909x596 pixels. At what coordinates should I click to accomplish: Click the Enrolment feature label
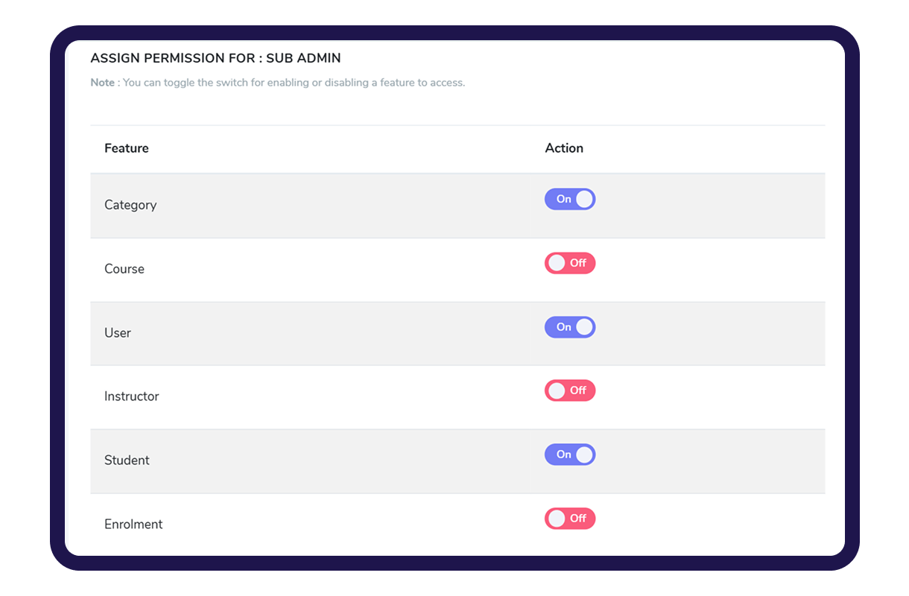(133, 524)
